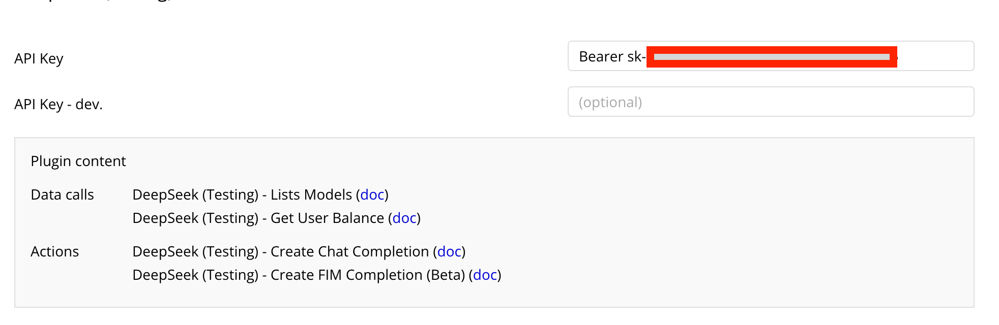Click the "DeepSeek (Testing) - Lists Models" text
Viewport: 999px width, 325px height.
pos(242,195)
